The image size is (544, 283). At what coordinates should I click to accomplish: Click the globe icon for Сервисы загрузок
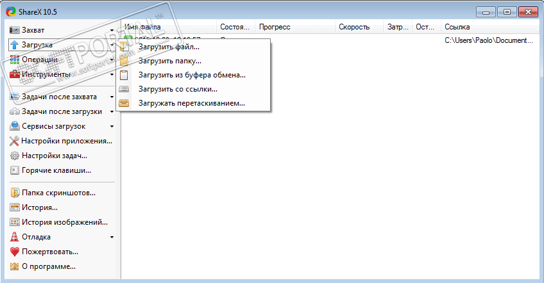click(14, 126)
